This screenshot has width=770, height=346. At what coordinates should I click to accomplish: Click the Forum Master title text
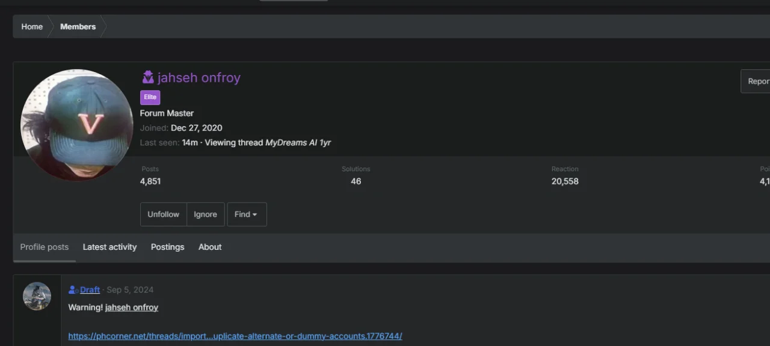coord(167,113)
